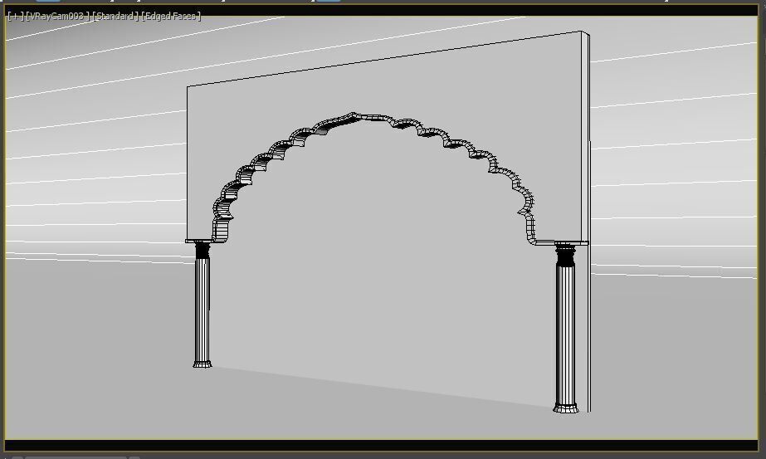Open the Edged Faces display menu
The image size is (766, 459).
pyautogui.click(x=171, y=16)
